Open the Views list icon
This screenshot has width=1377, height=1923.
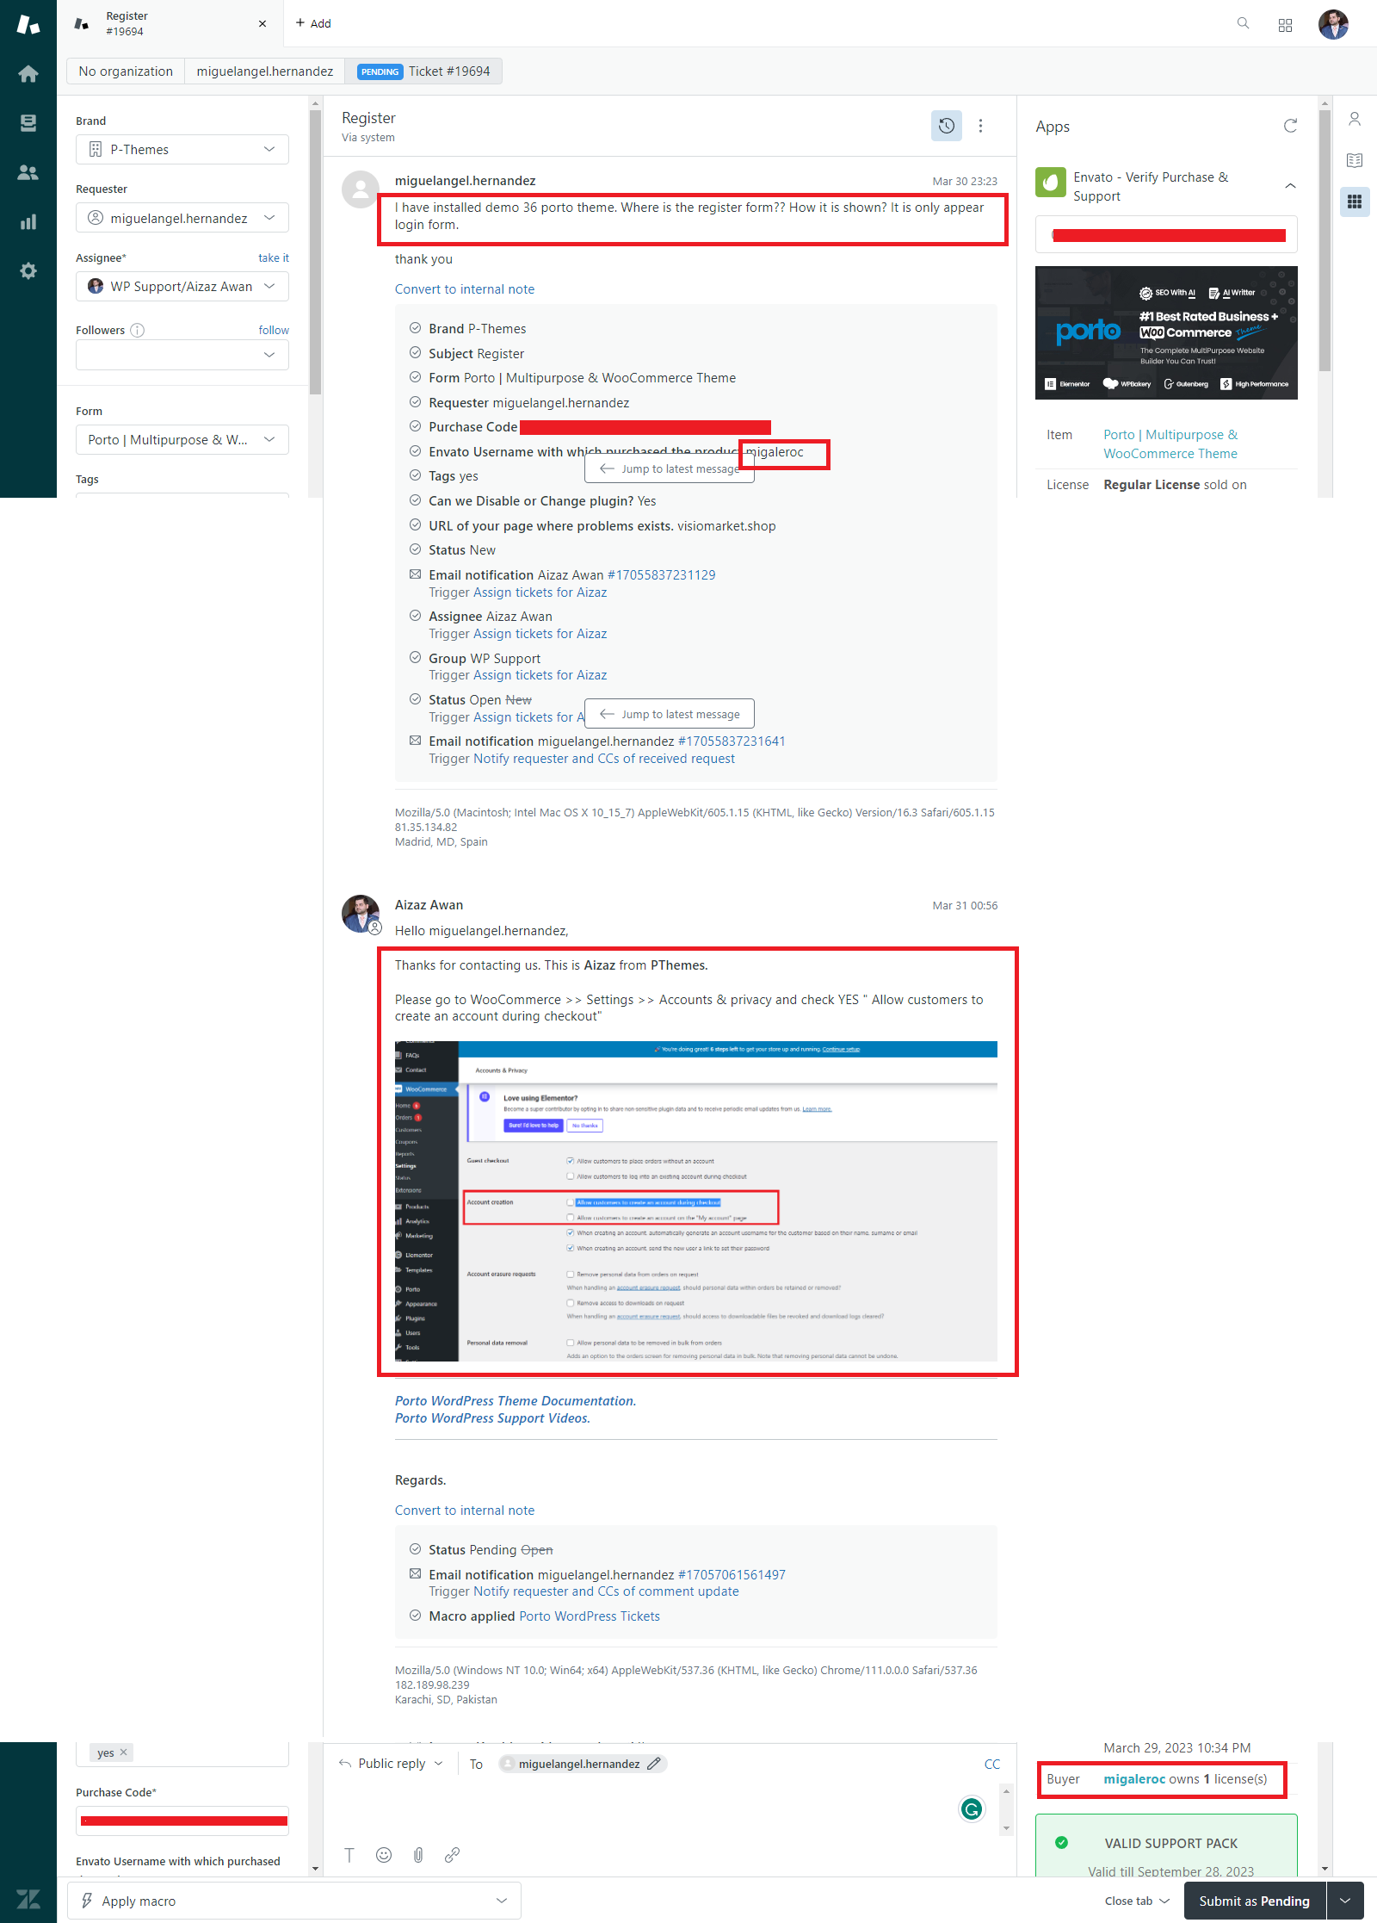[x=28, y=123]
